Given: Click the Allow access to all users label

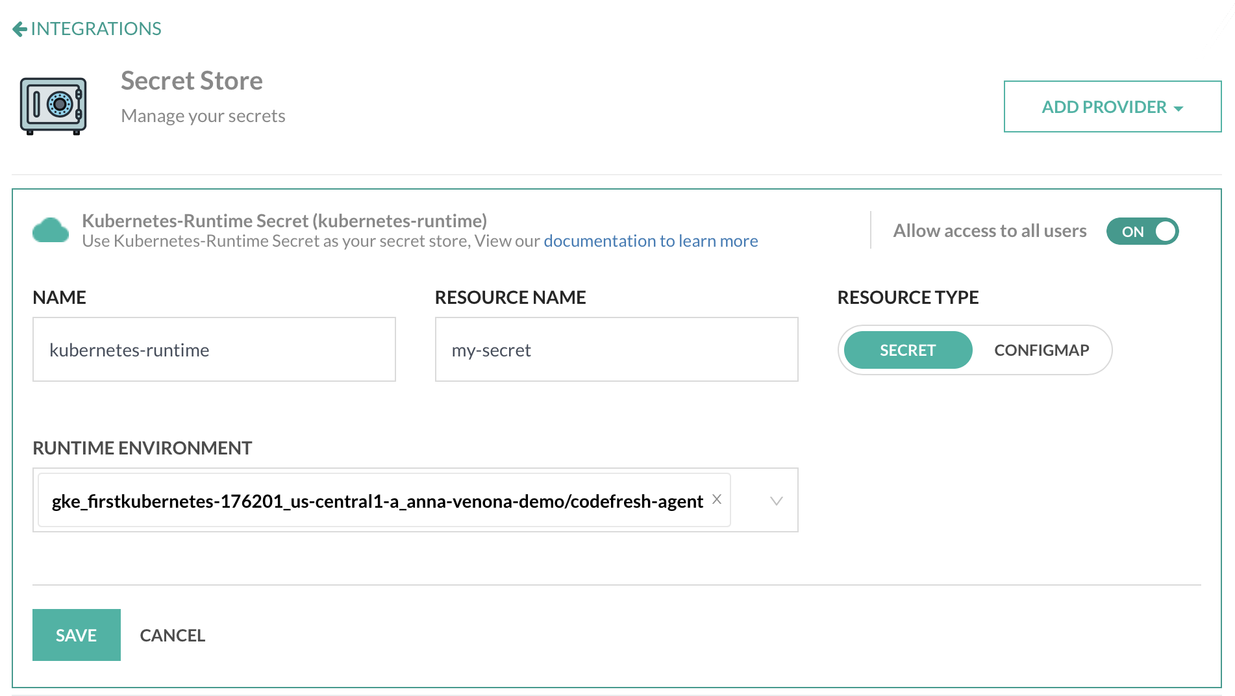Looking at the screenshot, I should [x=989, y=231].
